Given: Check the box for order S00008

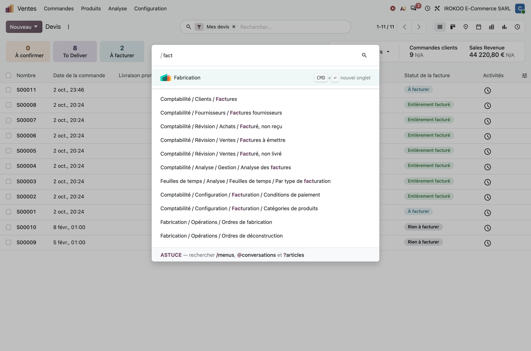Looking at the screenshot, I should tap(9, 105).
